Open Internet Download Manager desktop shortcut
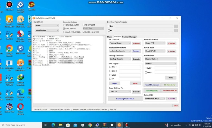This screenshot has width=212, height=128. click(20, 80)
